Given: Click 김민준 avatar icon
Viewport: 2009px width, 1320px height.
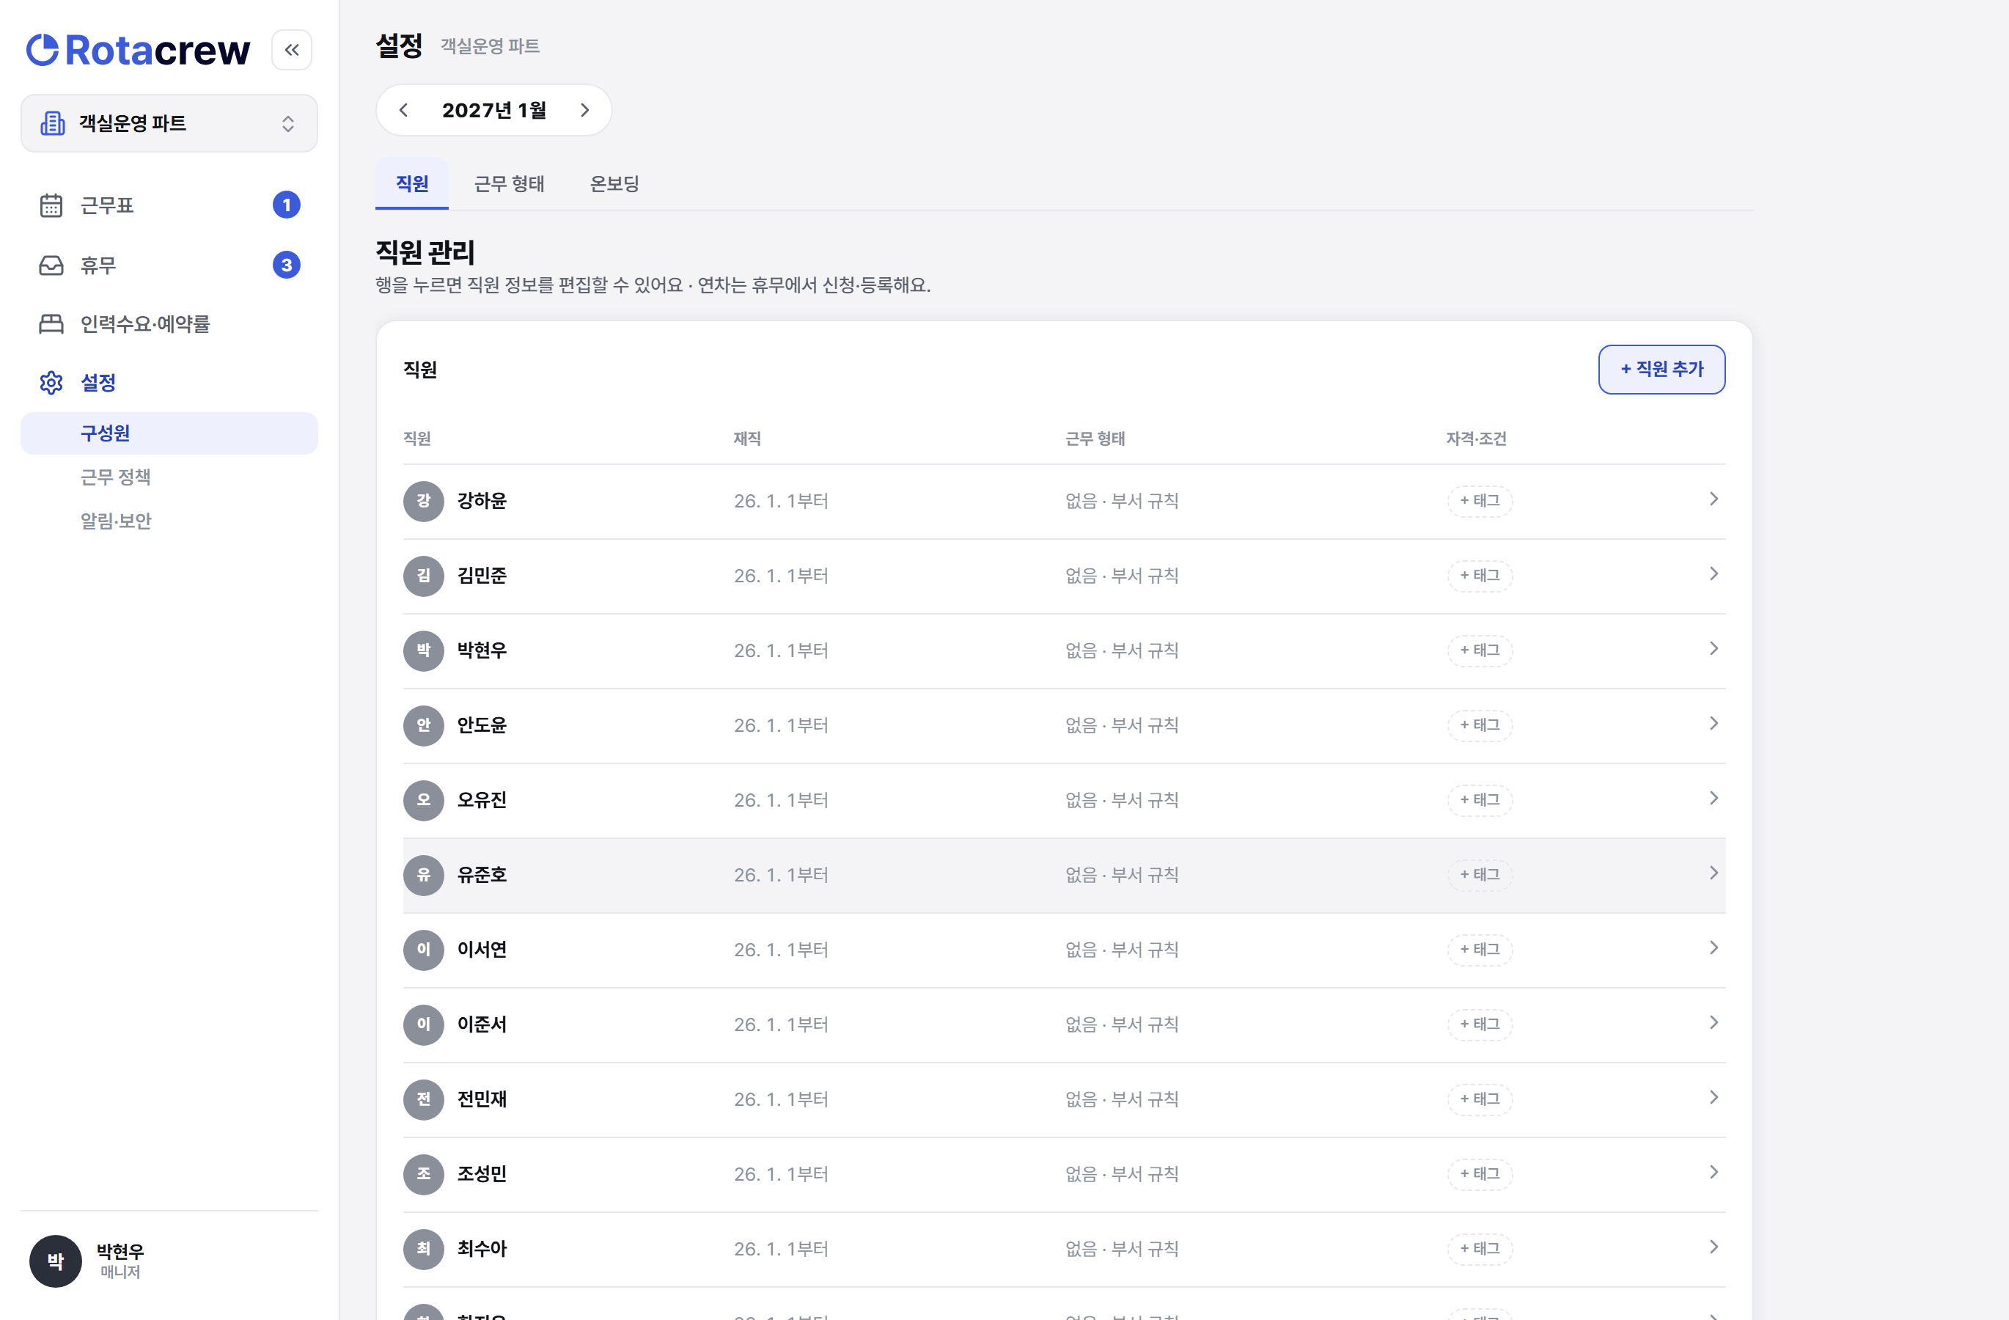Looking at the screenshot, I should [424, 576].
